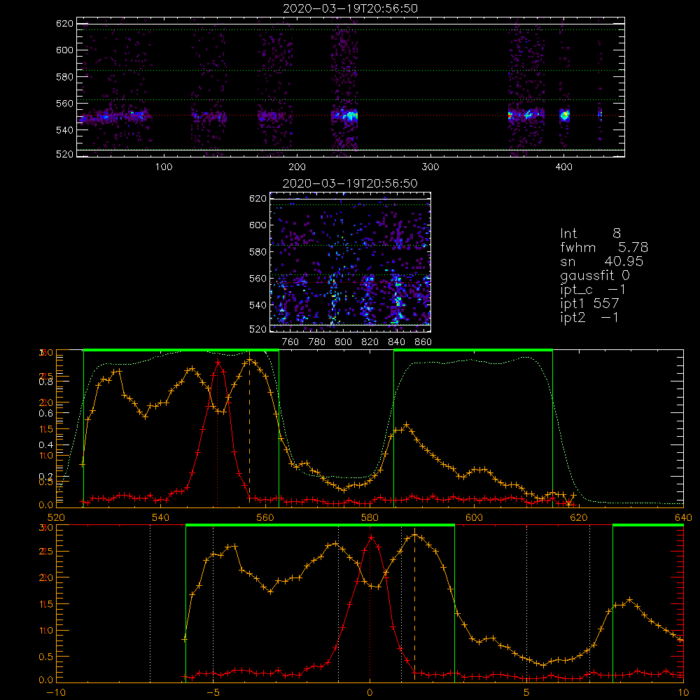Click x-axis label 840 of the zoomed image
Image resolution: width=700 pixels, height=700 pixels.
[x=396, y=342]
